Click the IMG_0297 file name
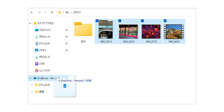224x112 pixels. coord(174,41)
